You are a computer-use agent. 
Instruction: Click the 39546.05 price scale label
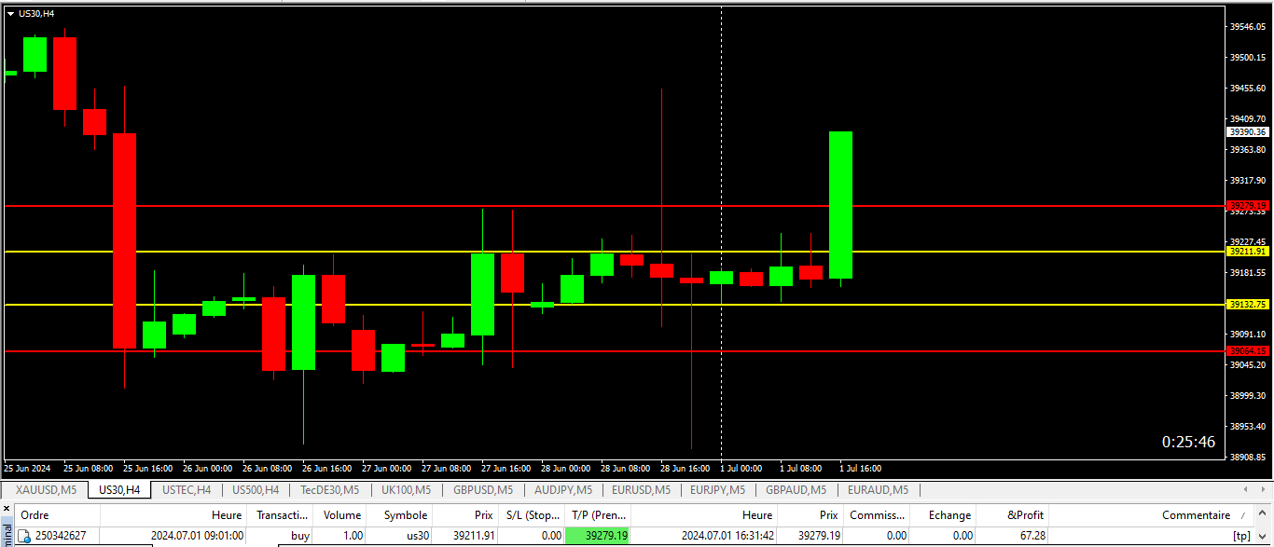[x=1248, y=27]
